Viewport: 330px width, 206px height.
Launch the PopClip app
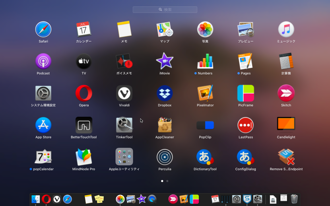point(205,125)
